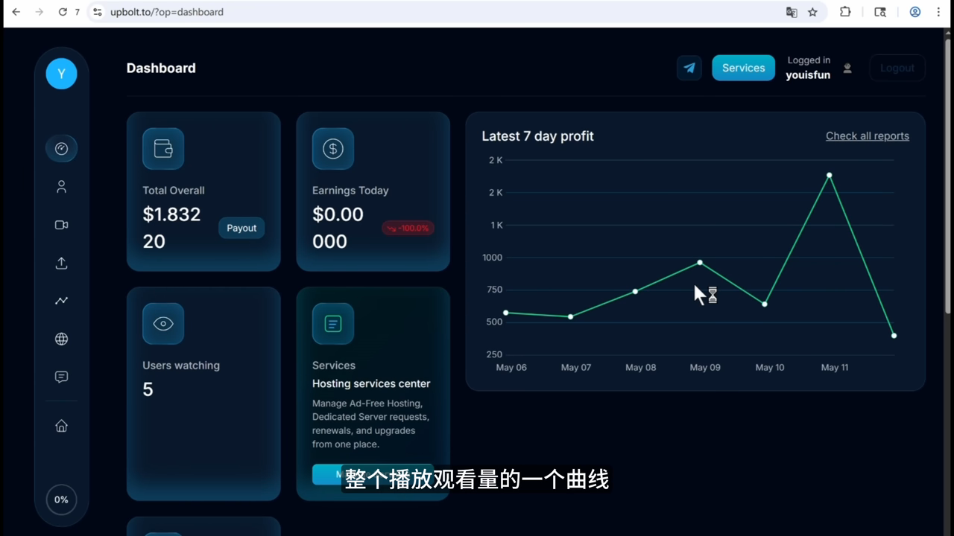The height and width of the screenshot is (536, 954).
Task: Click the May 06 data point on chart
Action: click(506, 313)
